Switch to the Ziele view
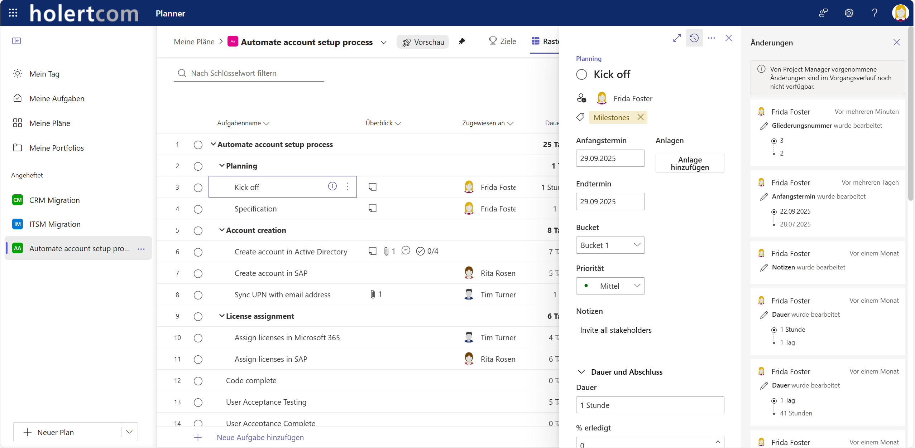The height and width of the screenshot is (448, 915). (502, 41)
